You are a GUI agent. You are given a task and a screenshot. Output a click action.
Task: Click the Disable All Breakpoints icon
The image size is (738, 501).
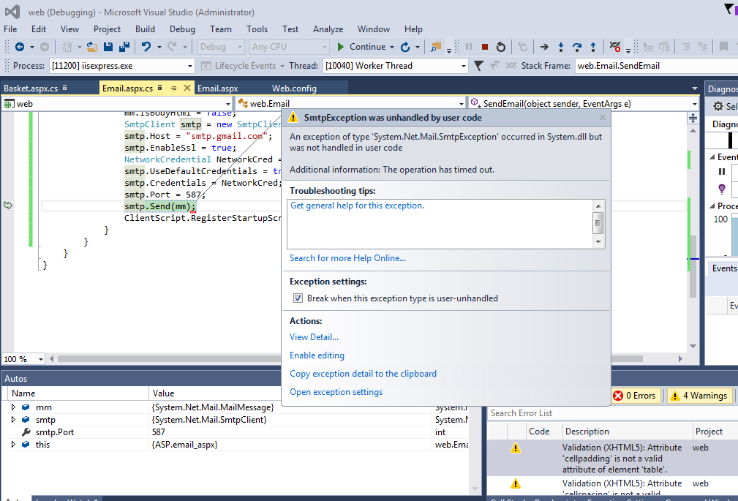tap(614, 46)
